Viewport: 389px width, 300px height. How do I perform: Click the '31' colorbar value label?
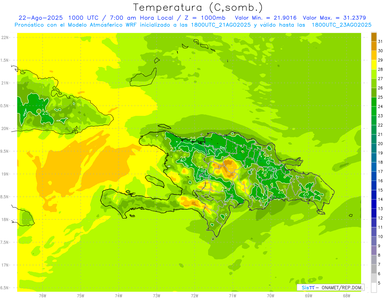381,41
